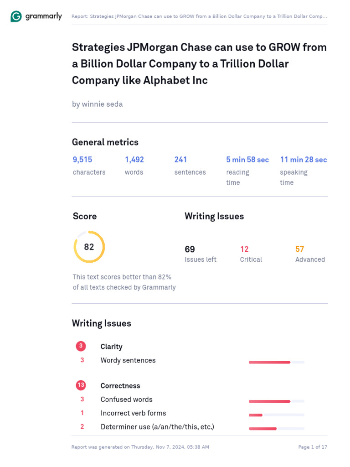The image size is (350, 467).
Task: Open the Incorrect verb forms item
Action: tap(133, 413)
